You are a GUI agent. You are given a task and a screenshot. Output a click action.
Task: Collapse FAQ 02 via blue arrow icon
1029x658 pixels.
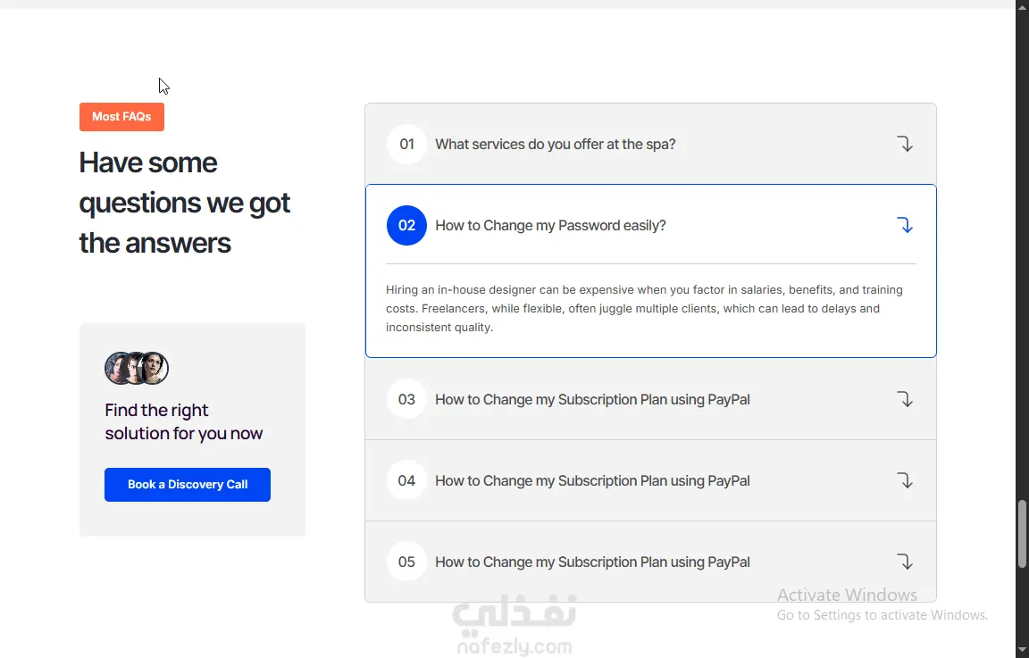point(905,225)
